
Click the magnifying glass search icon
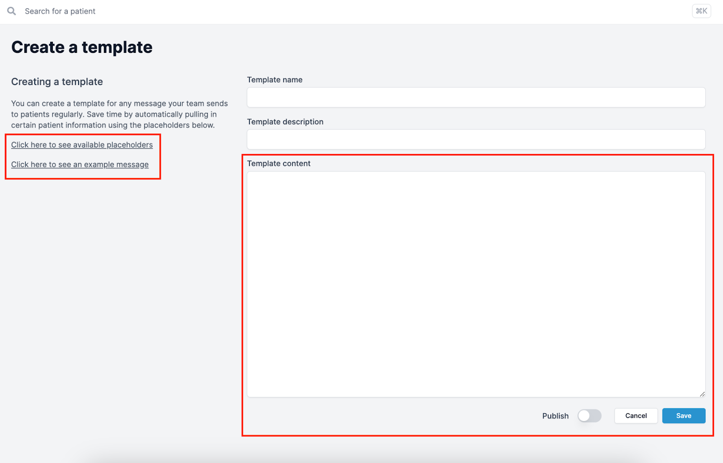(x=11, y=11)
